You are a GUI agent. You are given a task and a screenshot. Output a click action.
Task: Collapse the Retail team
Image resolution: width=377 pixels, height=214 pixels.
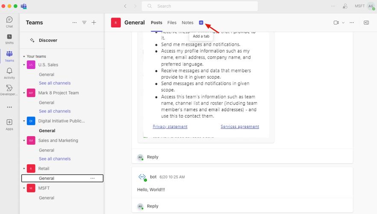[24, 169]
